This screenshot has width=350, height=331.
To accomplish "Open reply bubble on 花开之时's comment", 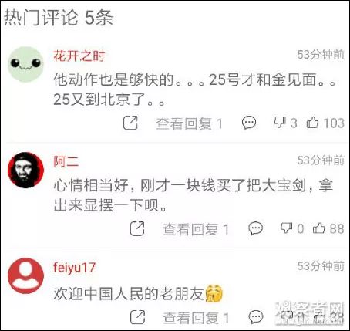I will [x=249, y=123].
